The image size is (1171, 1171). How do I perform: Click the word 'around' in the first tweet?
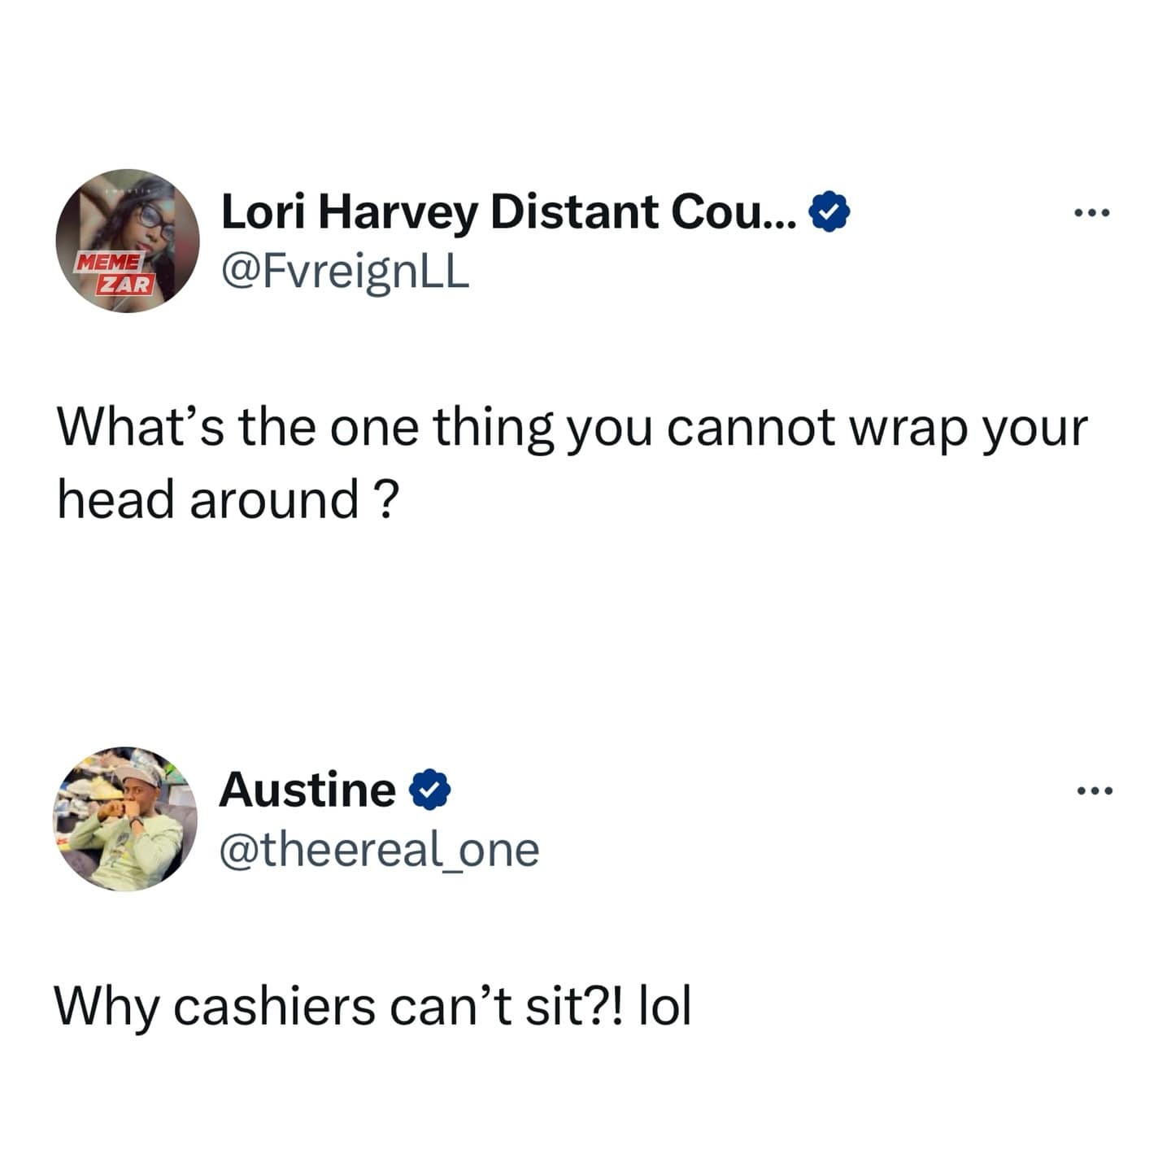(274, 499)
